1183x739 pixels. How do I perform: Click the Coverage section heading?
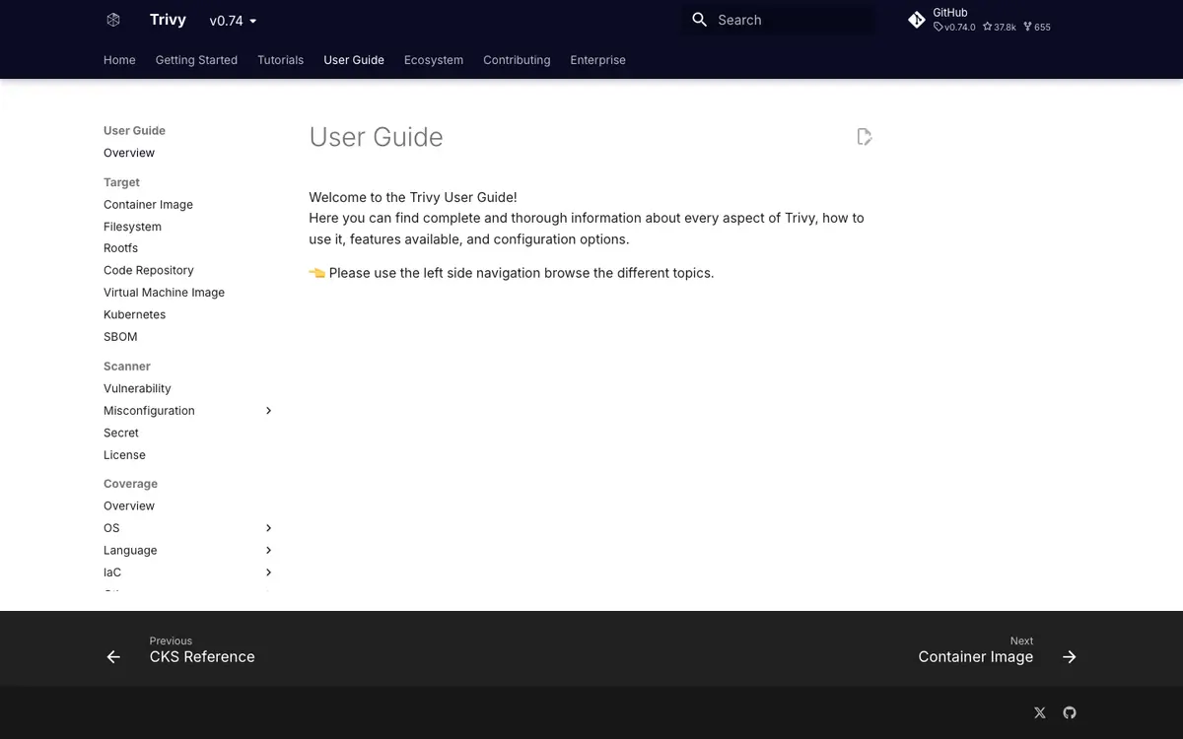tap(130, 484)
